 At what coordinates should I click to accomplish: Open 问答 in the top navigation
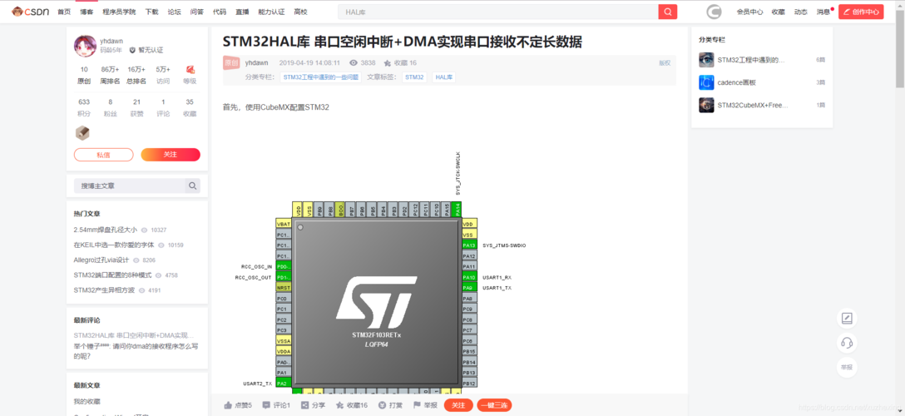point(196,12)
